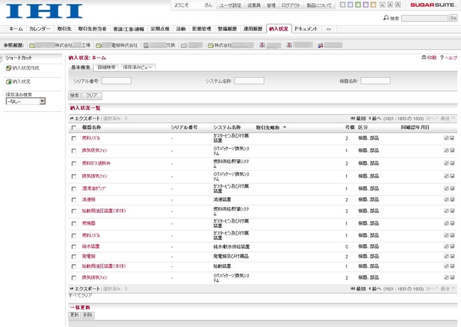Viewport: 461px width, 327px height.
Task: Click the detail view icon for 発電機 row
Action: pos(452,256)
